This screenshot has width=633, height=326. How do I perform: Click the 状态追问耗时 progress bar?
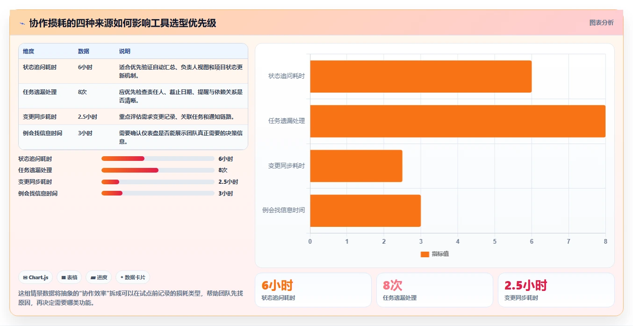click(158, 159)
